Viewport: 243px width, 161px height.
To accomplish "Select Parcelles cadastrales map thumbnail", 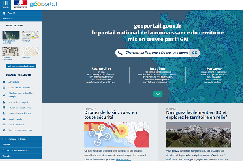I will coord(11,51).
